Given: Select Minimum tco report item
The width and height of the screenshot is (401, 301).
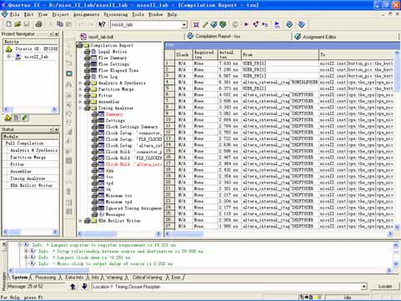Looking at the screenshot, I should 118,196.
